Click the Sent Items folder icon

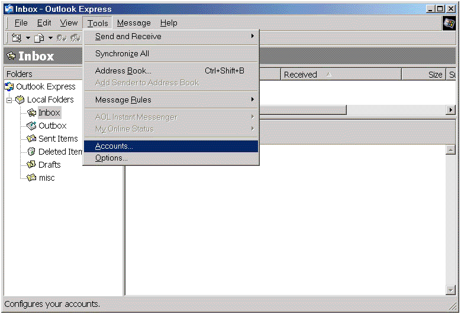(x=31, y=138)
